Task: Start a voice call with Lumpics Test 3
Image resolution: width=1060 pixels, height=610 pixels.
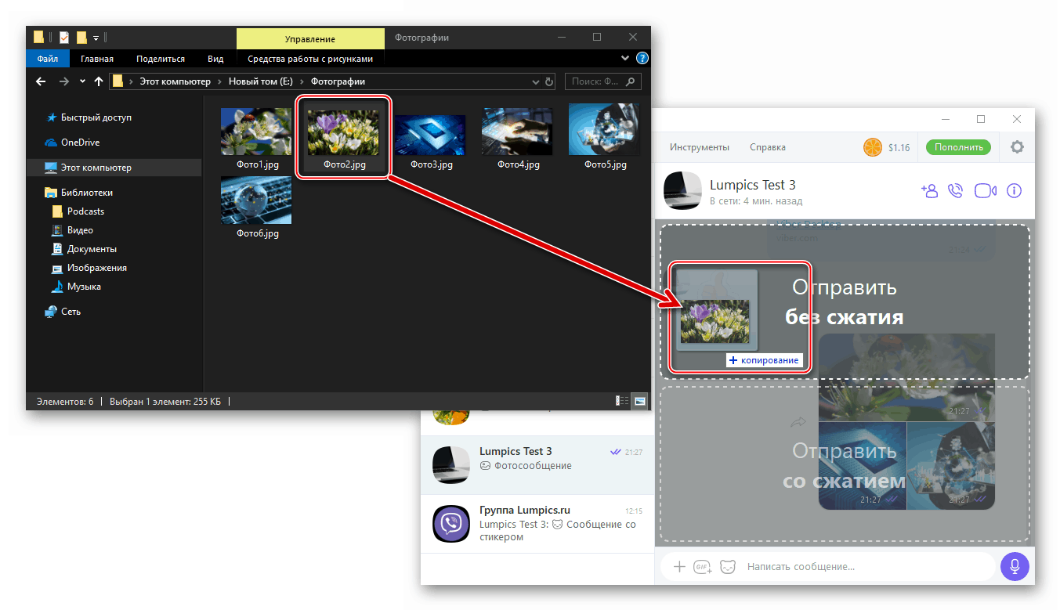Action: tap(955, 190)
